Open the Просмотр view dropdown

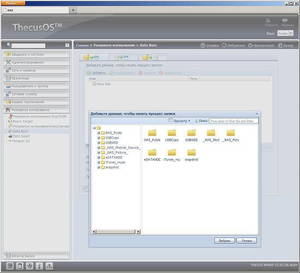pos(179,121)
